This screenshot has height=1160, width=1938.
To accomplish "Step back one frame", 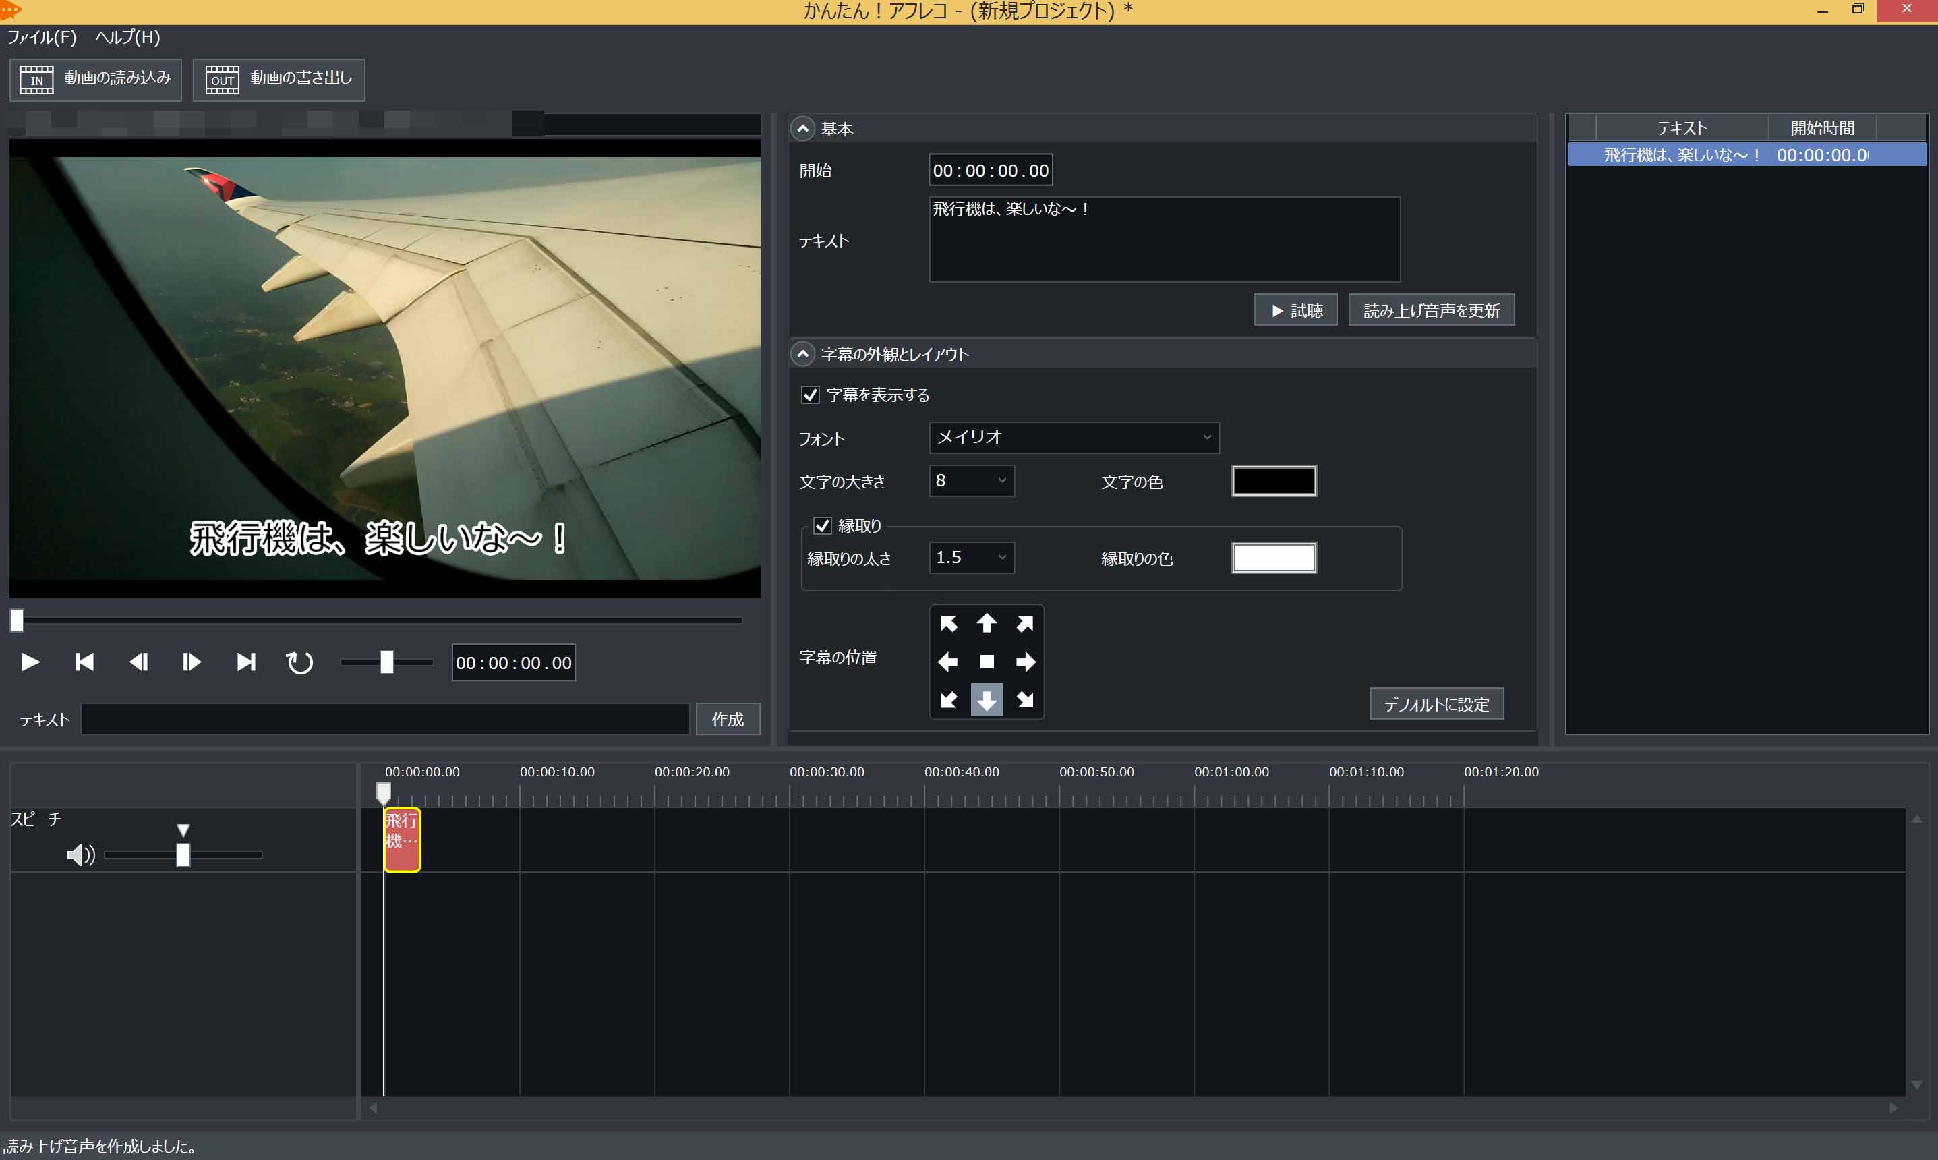I will (x=138, y=662).
